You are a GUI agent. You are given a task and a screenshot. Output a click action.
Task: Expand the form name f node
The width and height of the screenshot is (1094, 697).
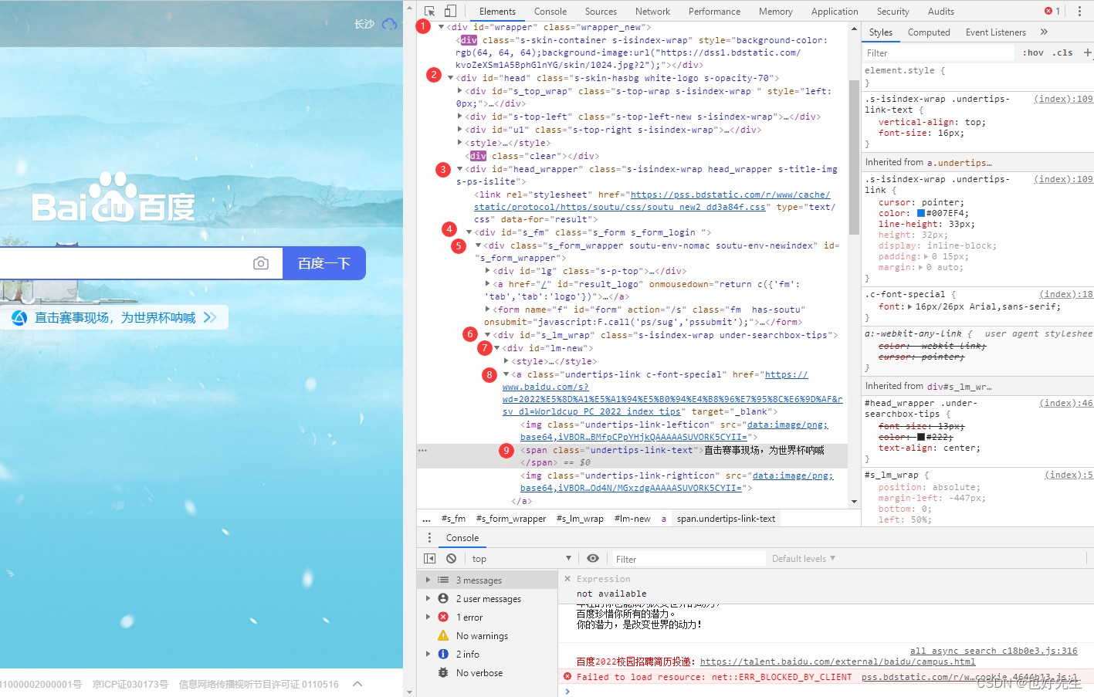[487, 310]
